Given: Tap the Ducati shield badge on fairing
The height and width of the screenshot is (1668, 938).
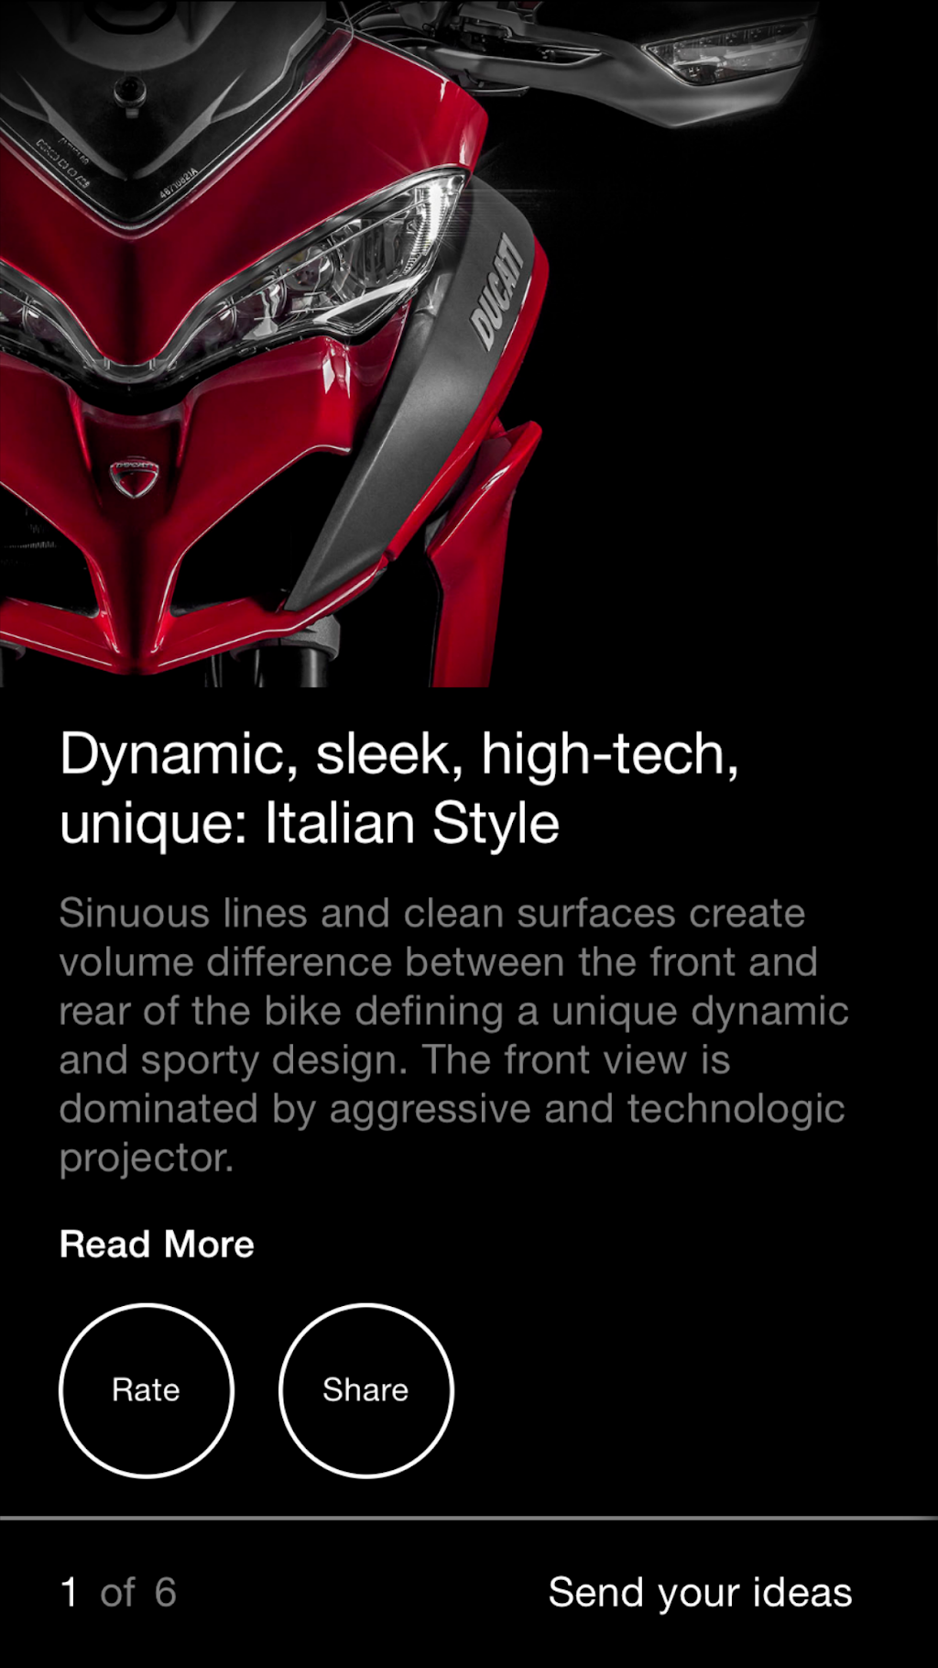Looking at the screenshot, I should [135, 477].
